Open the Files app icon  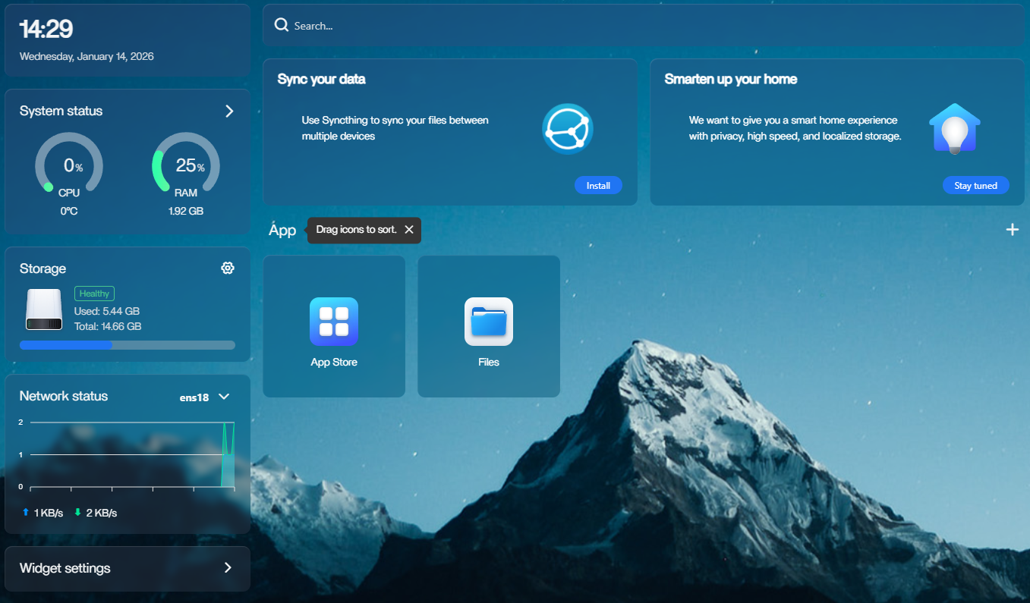click(489, 322)
